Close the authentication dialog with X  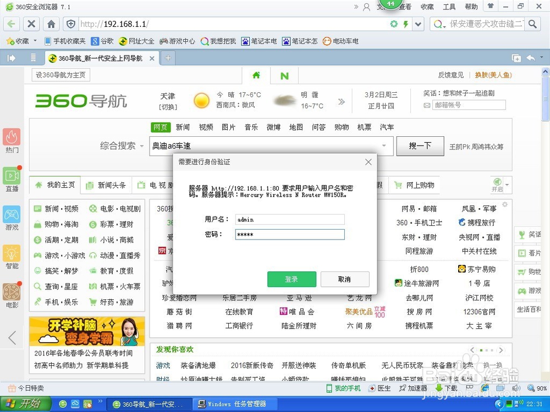click(369, 162)
